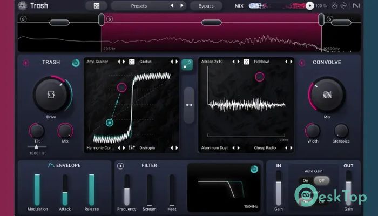Click the link icon between the pads
The image size is (378, 216).
tap(187, 64)
